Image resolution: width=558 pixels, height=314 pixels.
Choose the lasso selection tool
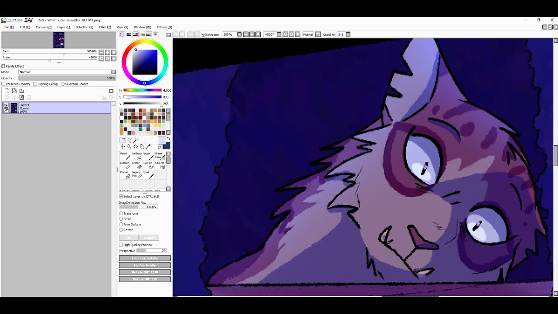(129, 140)
